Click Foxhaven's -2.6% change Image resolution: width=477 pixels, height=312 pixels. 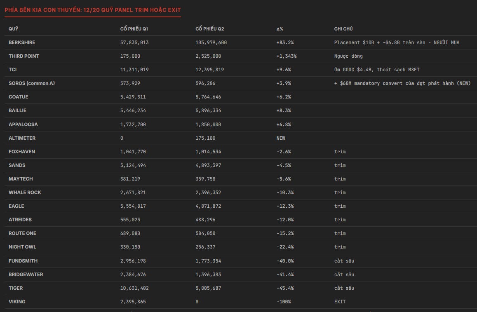[284, 151]
